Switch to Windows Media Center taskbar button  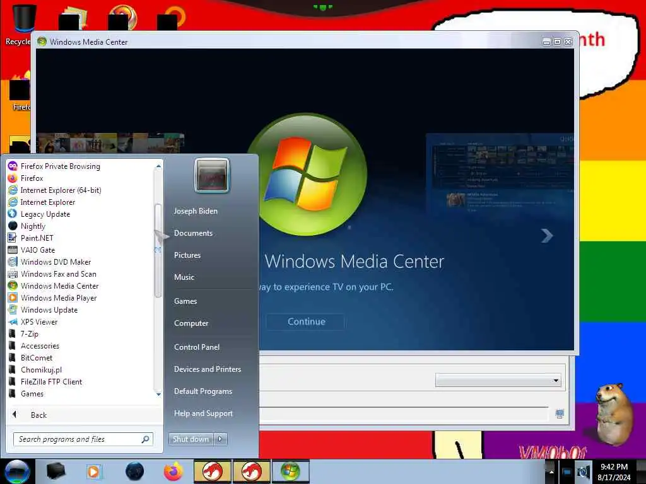click(290, 471)
